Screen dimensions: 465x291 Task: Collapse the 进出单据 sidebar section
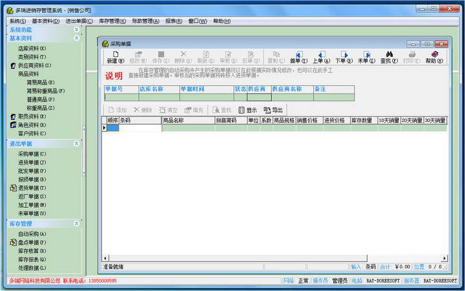tap(76, 143)
